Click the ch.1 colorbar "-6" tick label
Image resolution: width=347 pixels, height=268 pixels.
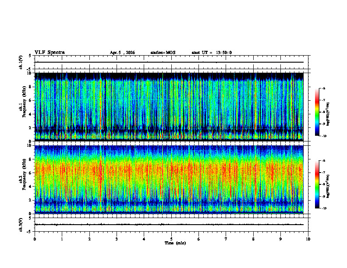[323, 88]
